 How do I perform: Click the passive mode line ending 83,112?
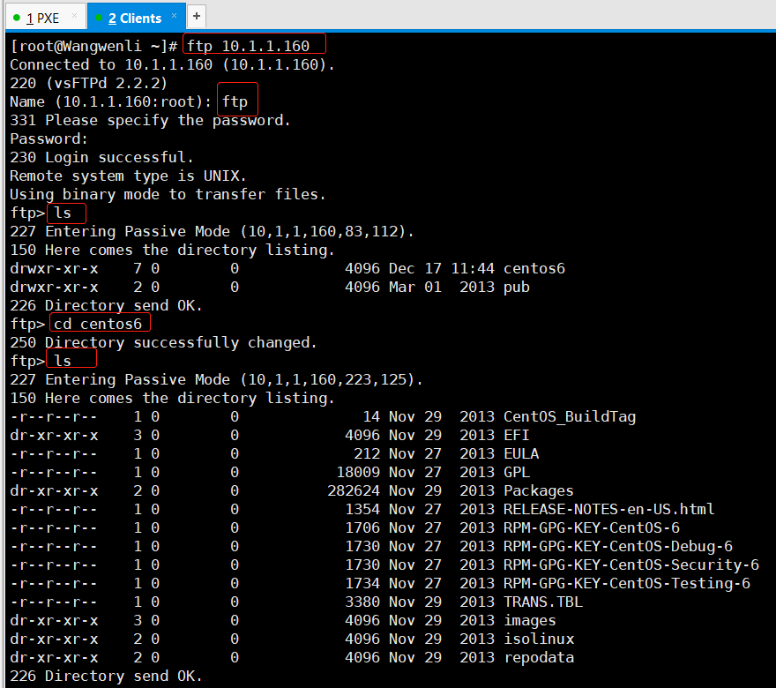tap(212, 232)
